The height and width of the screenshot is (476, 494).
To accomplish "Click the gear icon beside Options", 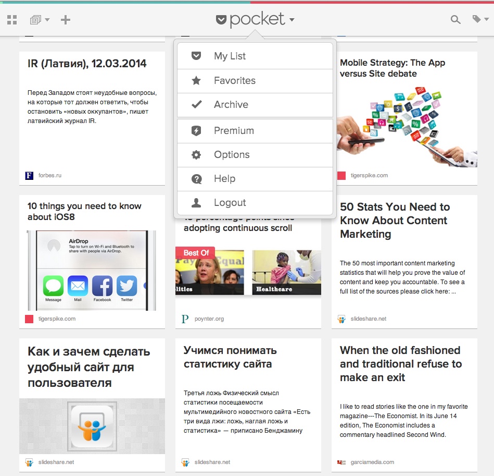I will (x=196, y=154).
